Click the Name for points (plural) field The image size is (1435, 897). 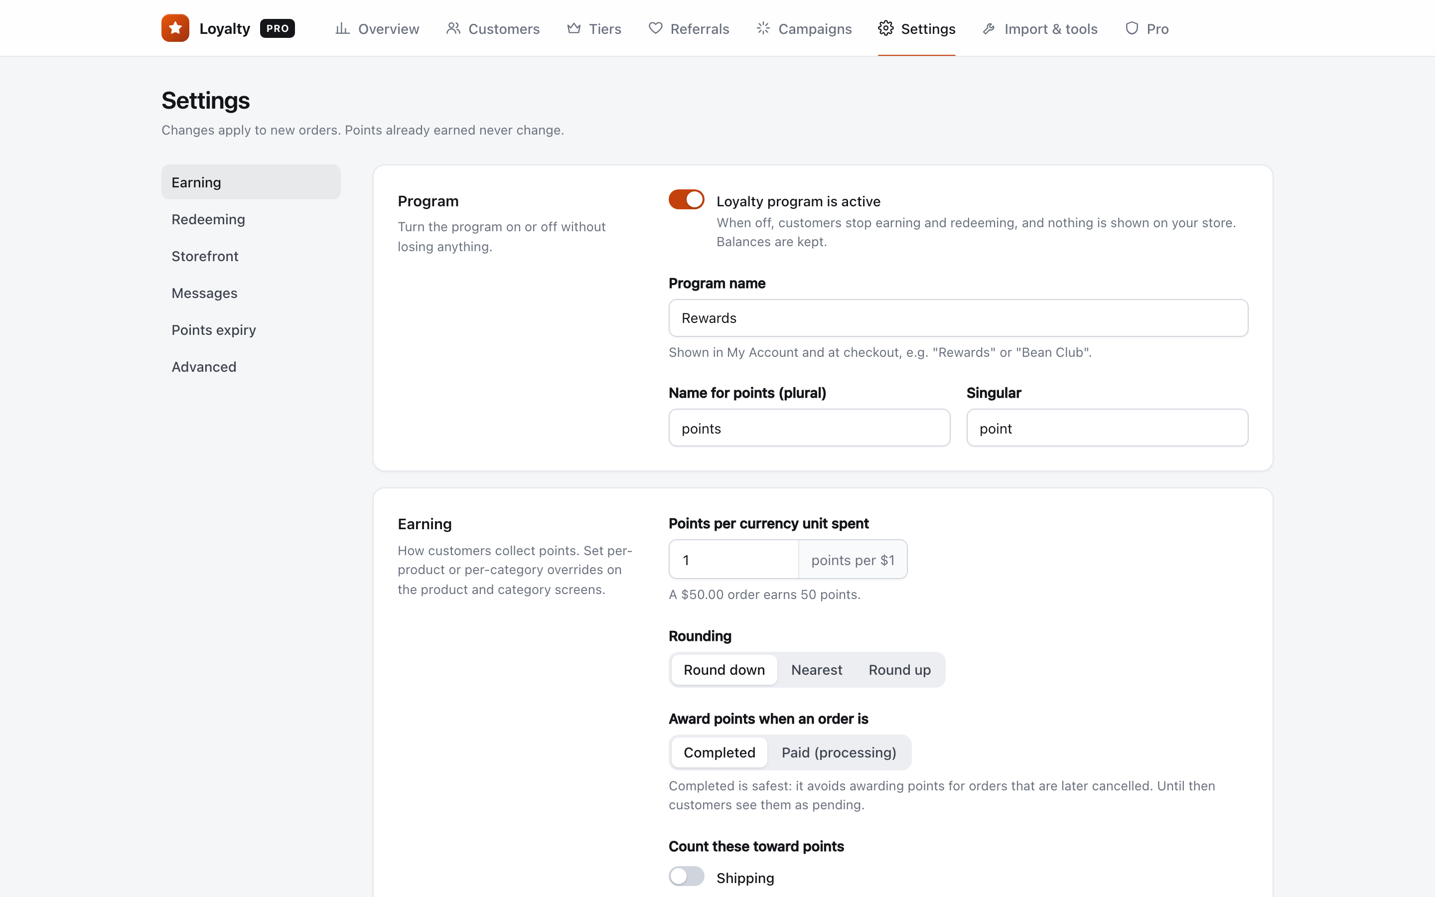click(809, 428)
